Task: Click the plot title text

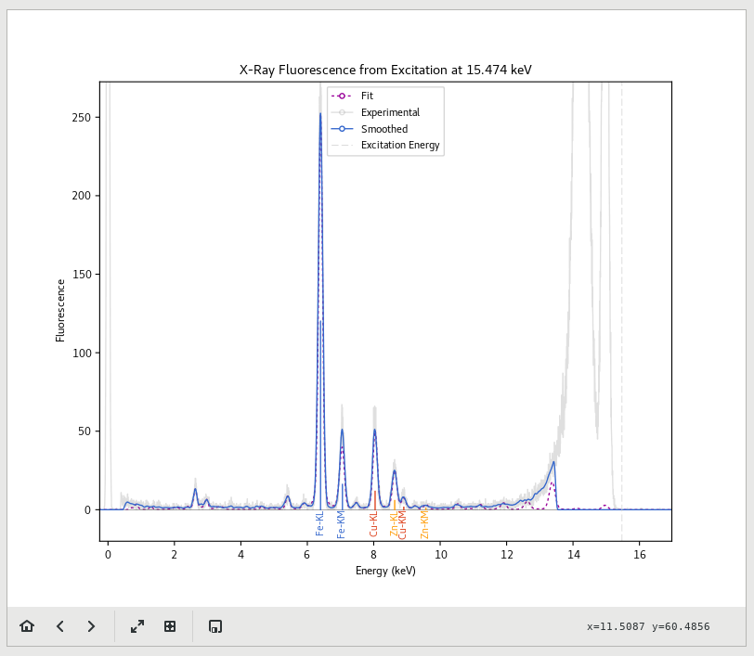Action: (x=385, y=71)
